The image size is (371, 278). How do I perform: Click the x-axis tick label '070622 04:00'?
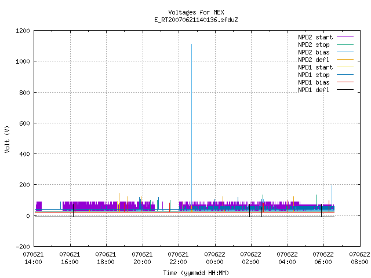[287, 258]
